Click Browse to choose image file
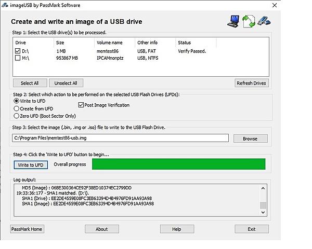The width and height of the screenshot is (312, 249). [250, 139]
